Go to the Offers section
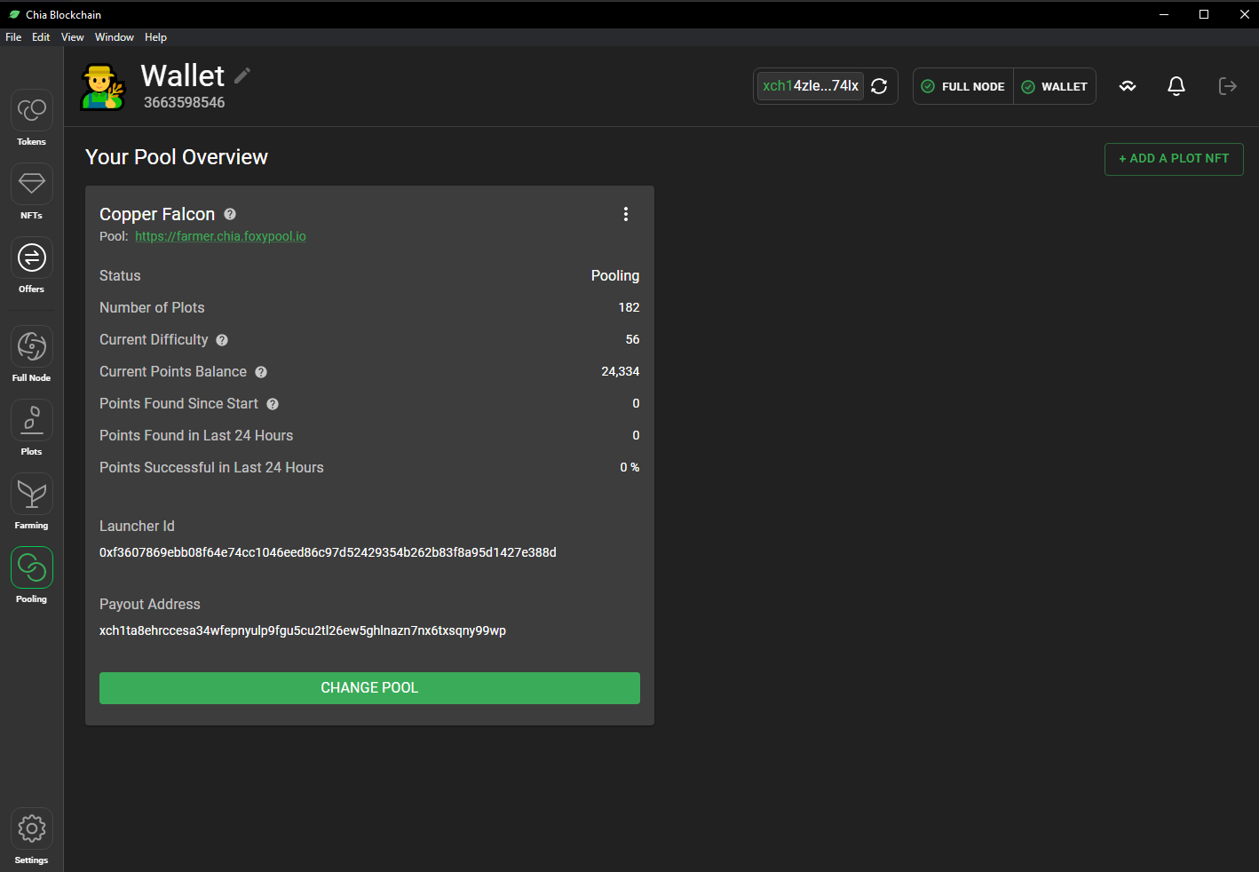The height and width of the screenshot is (872, 1259). click(x=32, y=258)
